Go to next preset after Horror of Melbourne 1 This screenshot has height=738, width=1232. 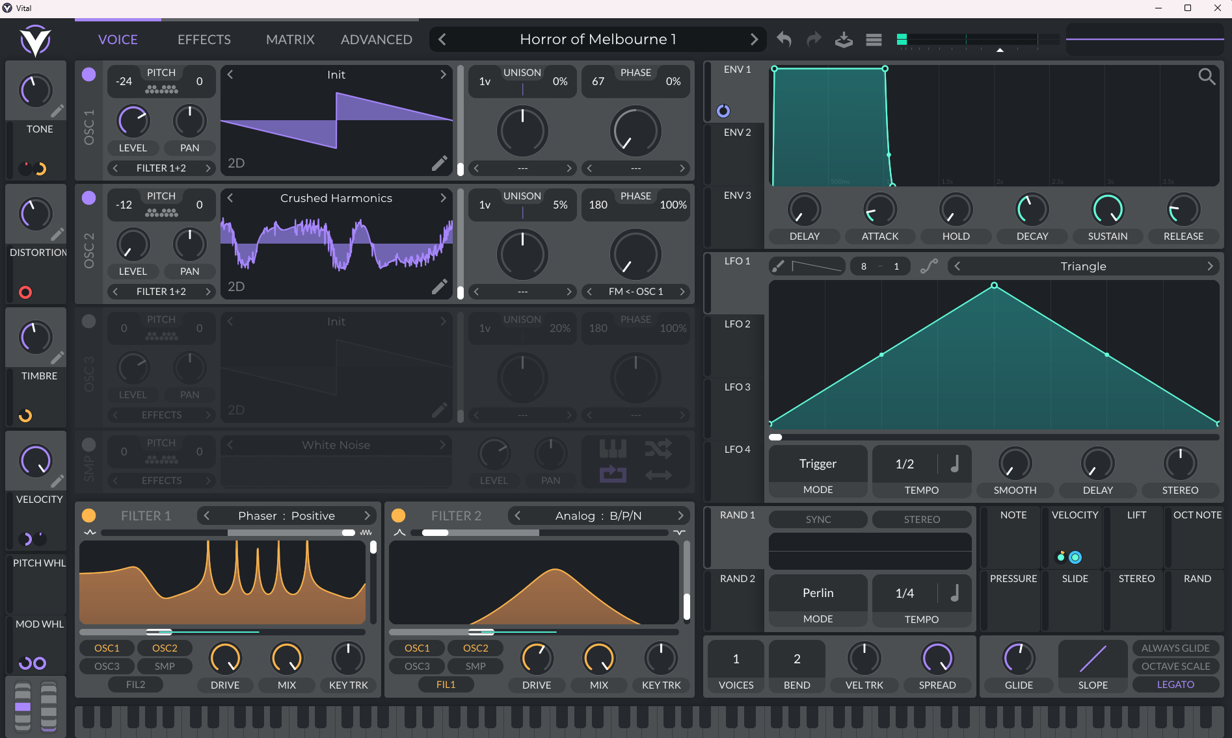pyautogui.click(x=754, y=40)
